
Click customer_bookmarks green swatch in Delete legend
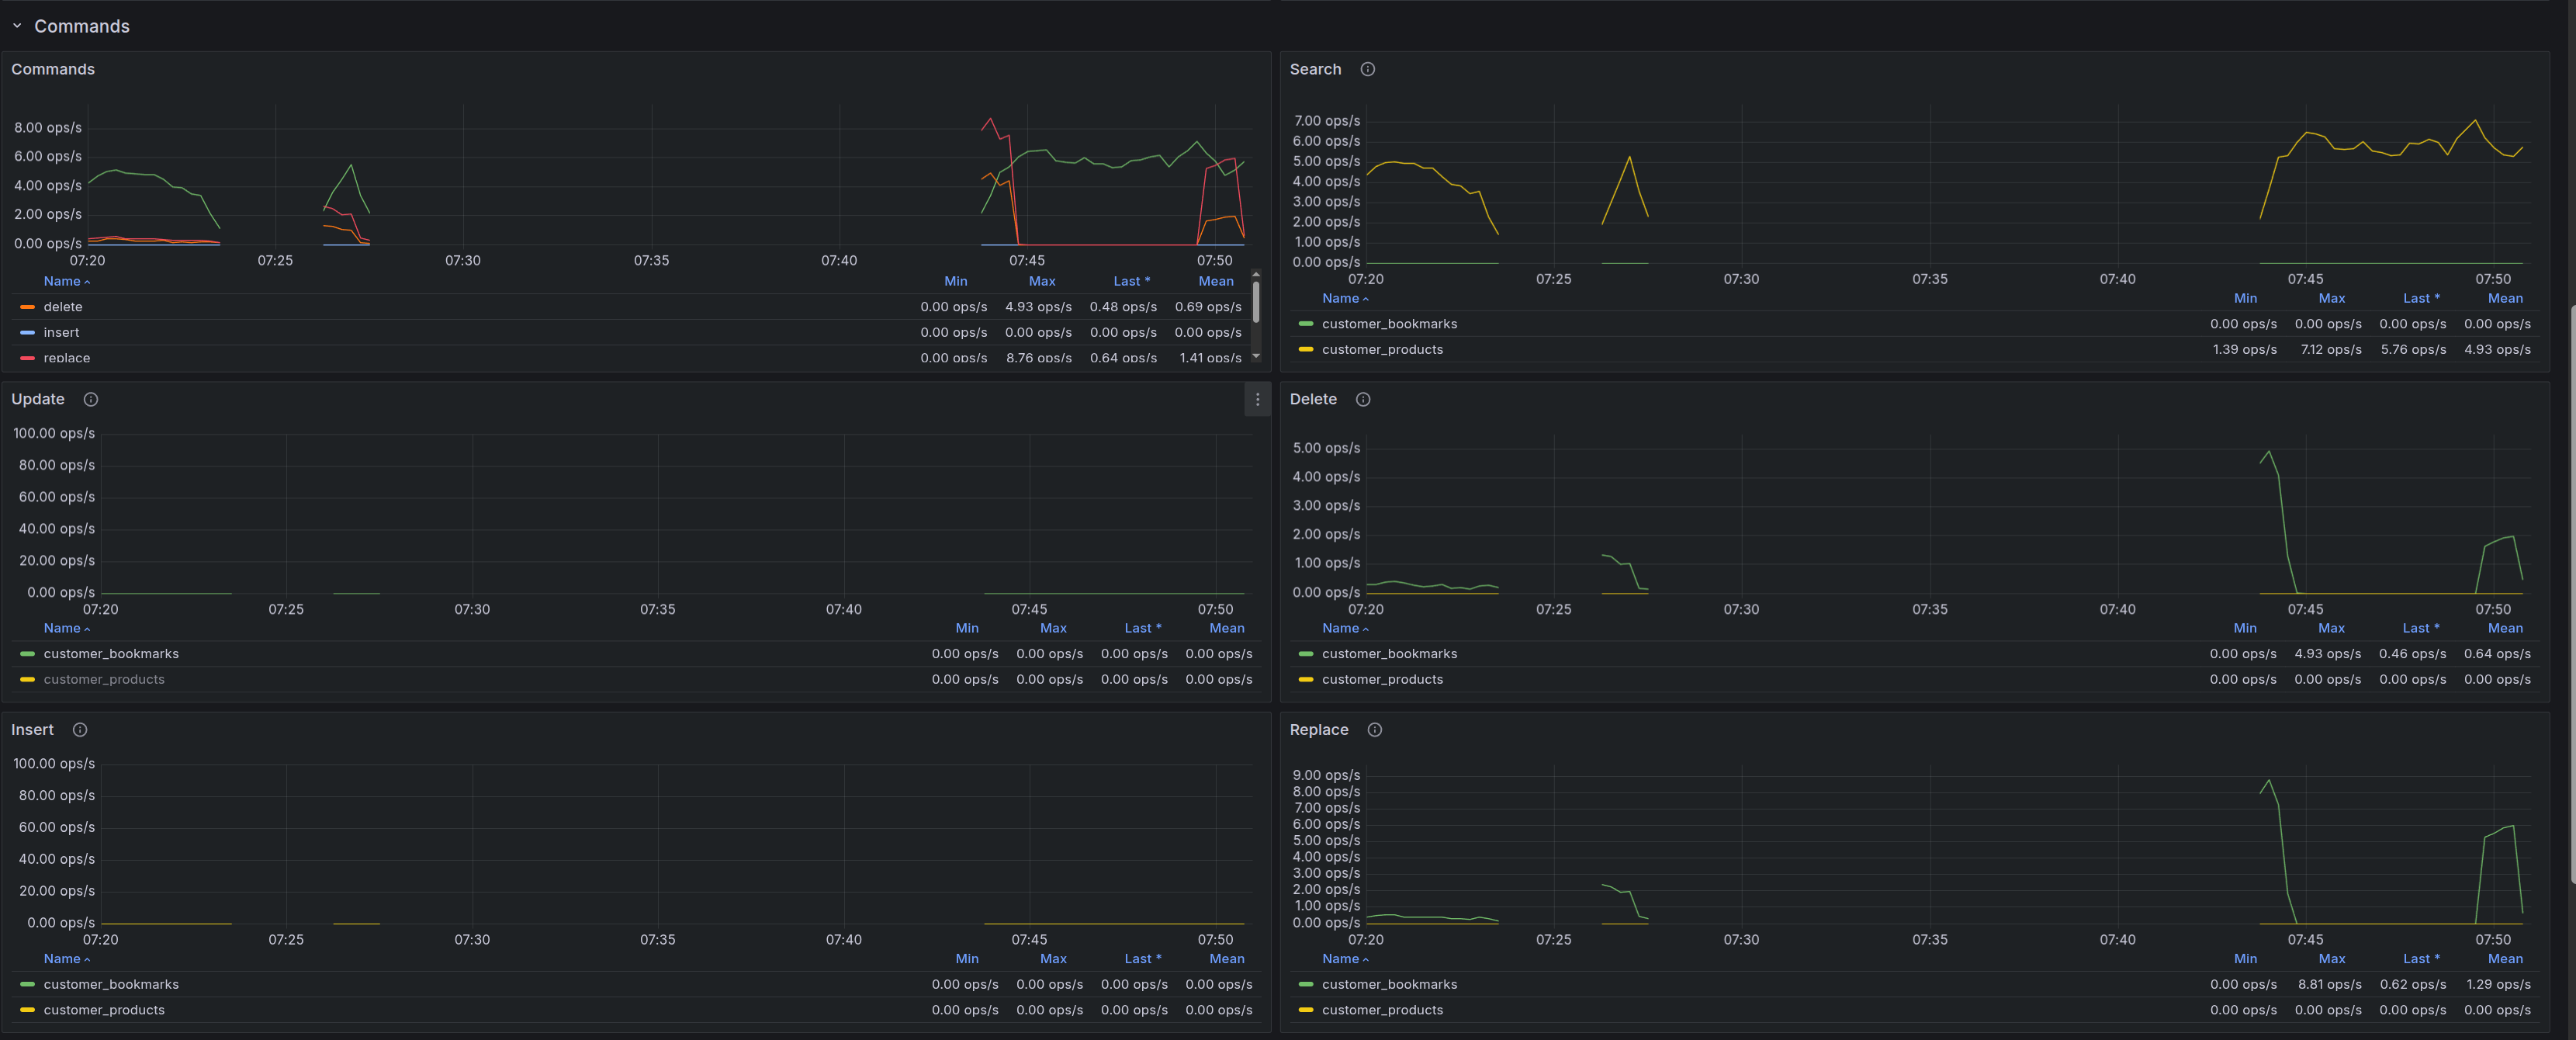click(1305, 654)
